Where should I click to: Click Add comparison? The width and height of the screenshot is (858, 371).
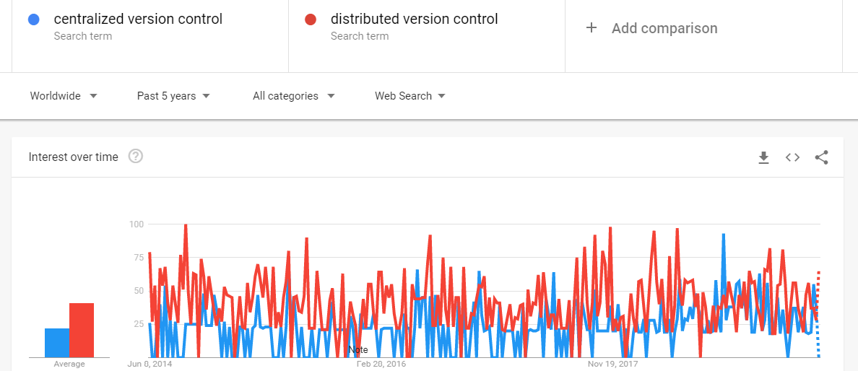(664, 28)
